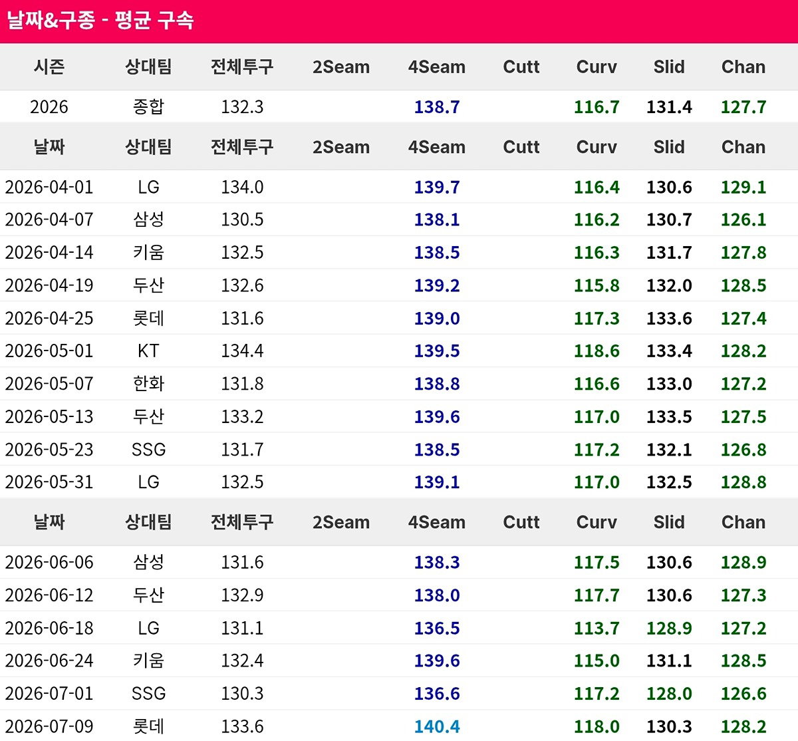The image size is (798, 741).
Task: Click the 140.4 4Seam value for 2026-07-09
Action: click(x=437, y=726)
